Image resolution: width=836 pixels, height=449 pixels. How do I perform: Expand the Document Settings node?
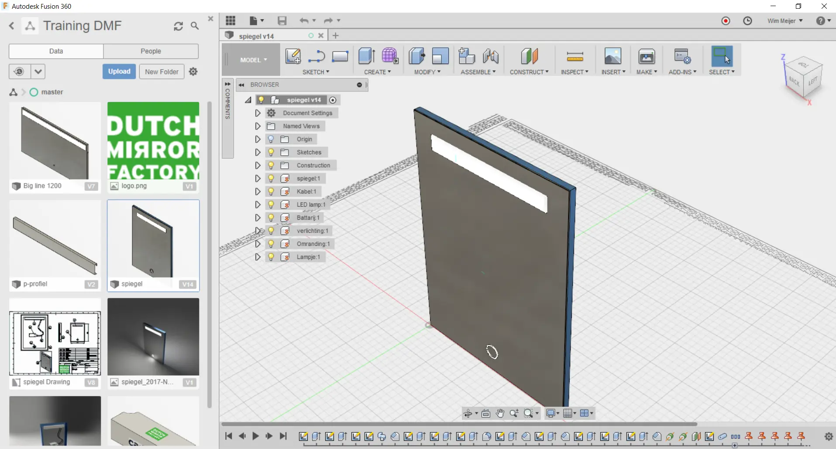(x=258, y=113)
